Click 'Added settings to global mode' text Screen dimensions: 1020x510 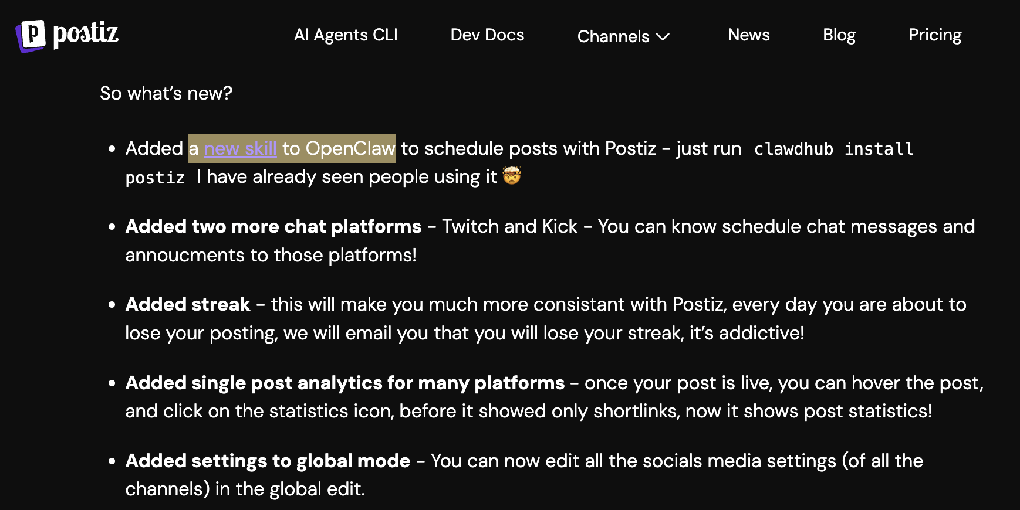[268, 461]
